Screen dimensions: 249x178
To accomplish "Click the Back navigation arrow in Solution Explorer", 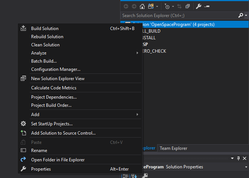I will [x=126, y=6].
